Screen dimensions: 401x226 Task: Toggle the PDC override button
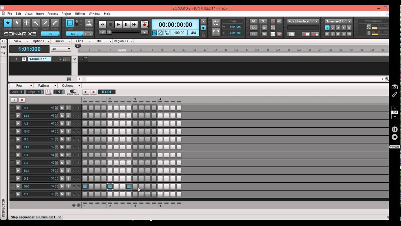253,28
